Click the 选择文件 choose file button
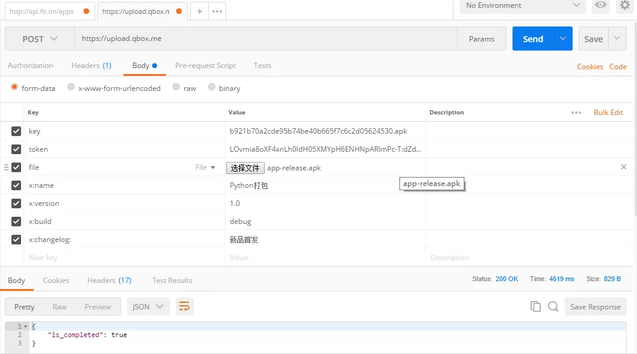The image size is (637, 354). [x=245, y=168]
